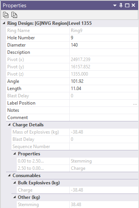The height and width of the screenshot is (208, 139).
Task: Select the Comment property row
Action: click(72, 118)
